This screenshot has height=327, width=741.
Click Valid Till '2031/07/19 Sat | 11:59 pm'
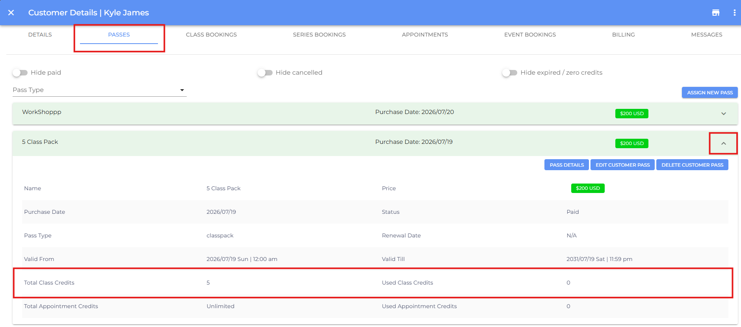tap(599, 259)
